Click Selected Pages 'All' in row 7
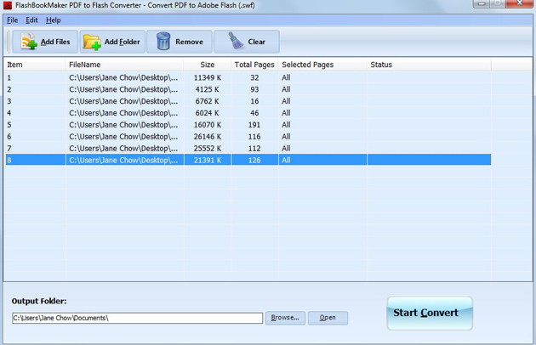Viewport: 536px width, 345px height. coord(286,148)
